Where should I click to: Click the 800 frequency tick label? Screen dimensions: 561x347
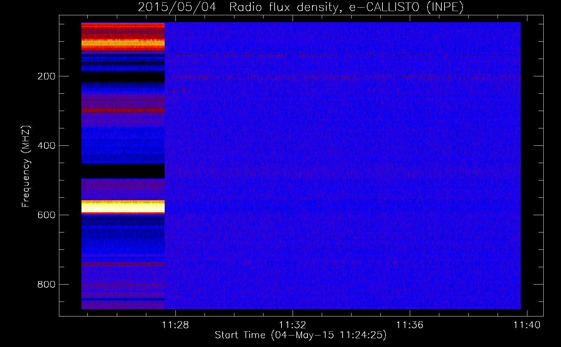point(46,285)
